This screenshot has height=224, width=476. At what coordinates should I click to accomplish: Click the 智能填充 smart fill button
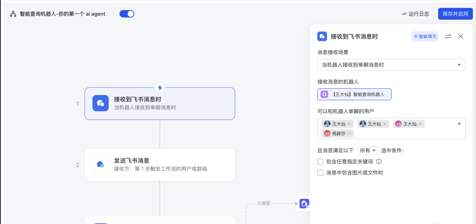pos(425,37)
